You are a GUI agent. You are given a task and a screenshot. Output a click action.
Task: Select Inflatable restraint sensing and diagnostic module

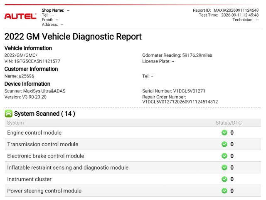coord(133,167)
